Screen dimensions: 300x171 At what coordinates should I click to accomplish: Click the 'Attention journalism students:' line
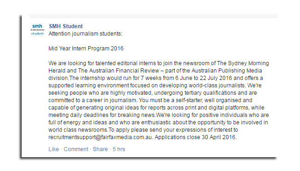click(x=85, y=34)
